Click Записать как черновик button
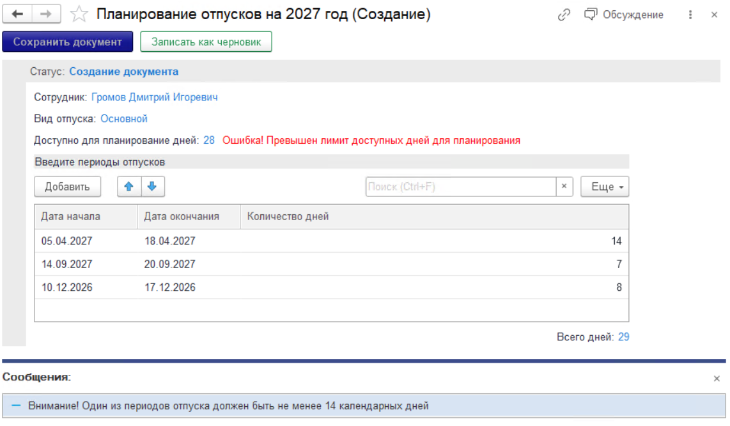 pyautogui.click(x=206, y=42)
